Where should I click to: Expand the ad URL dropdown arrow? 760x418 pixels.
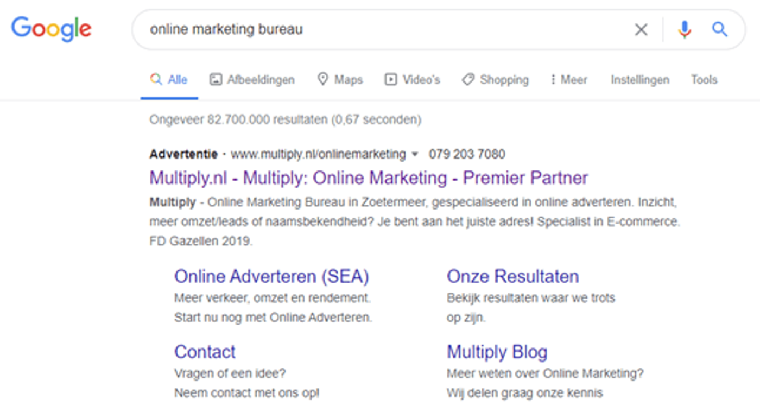pyautogui.click(x=415, y=155)
